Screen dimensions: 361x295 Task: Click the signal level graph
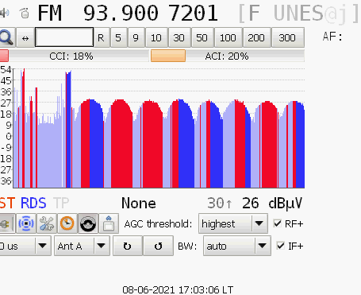(x=159, y=127)
